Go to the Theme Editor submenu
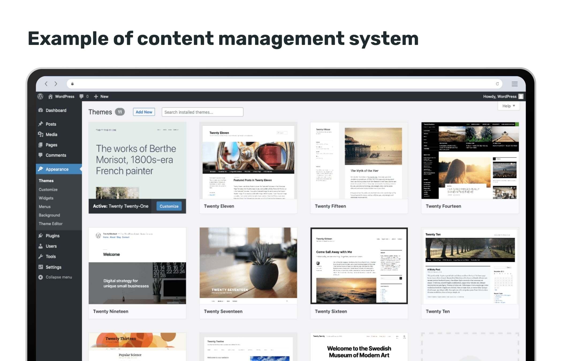 tap(51, 224)
